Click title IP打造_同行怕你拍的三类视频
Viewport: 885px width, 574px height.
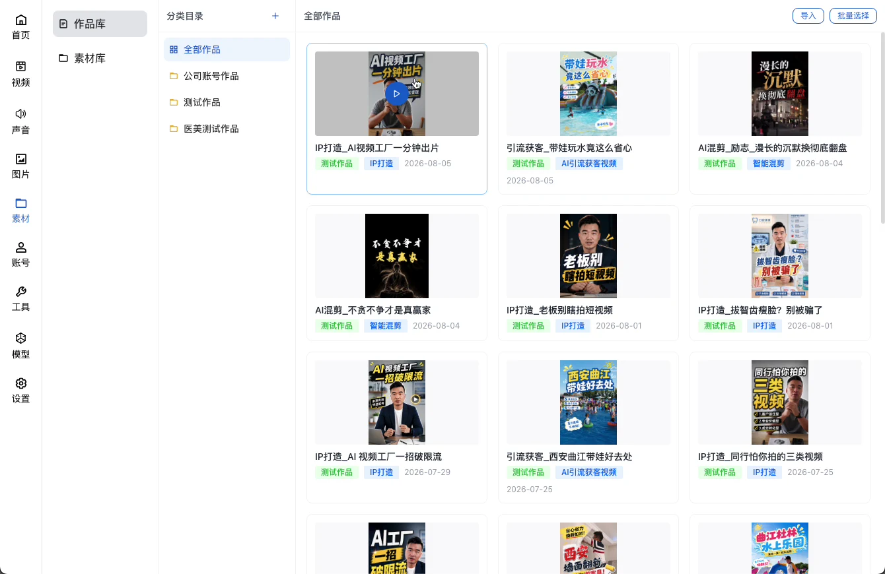click(x=760, y=457)
